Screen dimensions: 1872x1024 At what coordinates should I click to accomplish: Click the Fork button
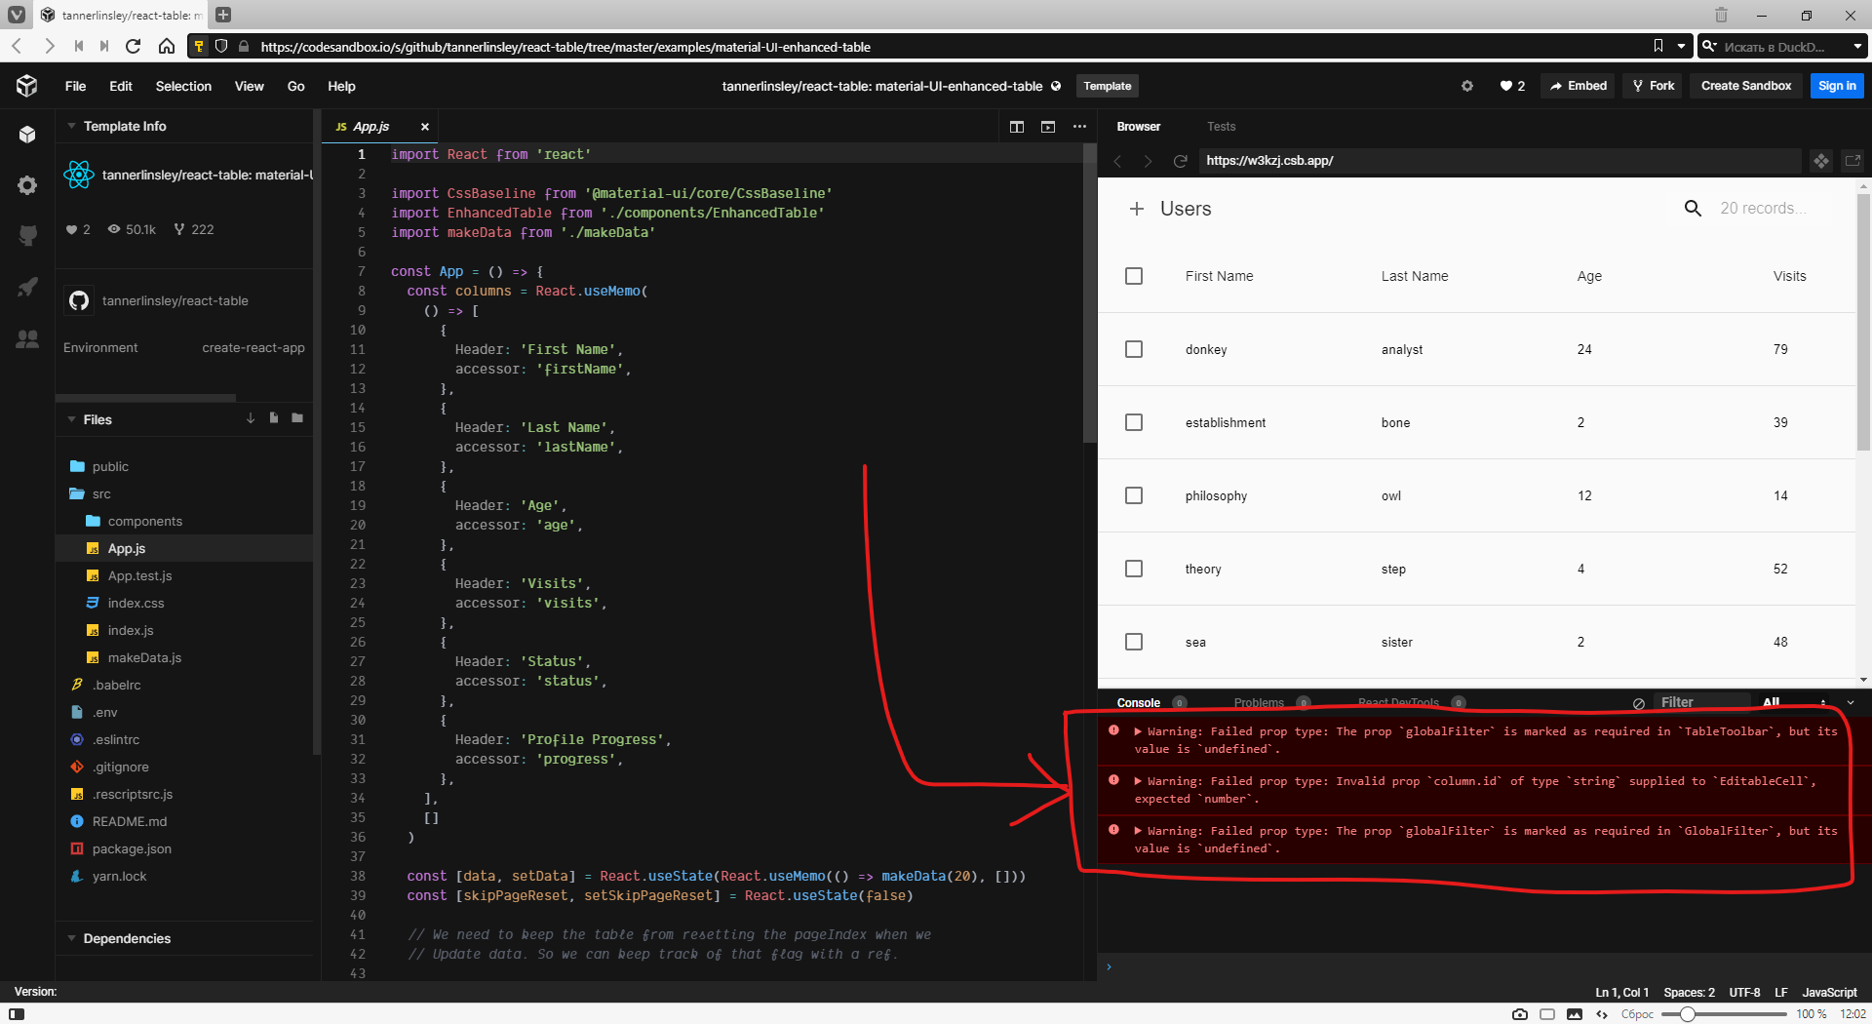(1652, 86)
